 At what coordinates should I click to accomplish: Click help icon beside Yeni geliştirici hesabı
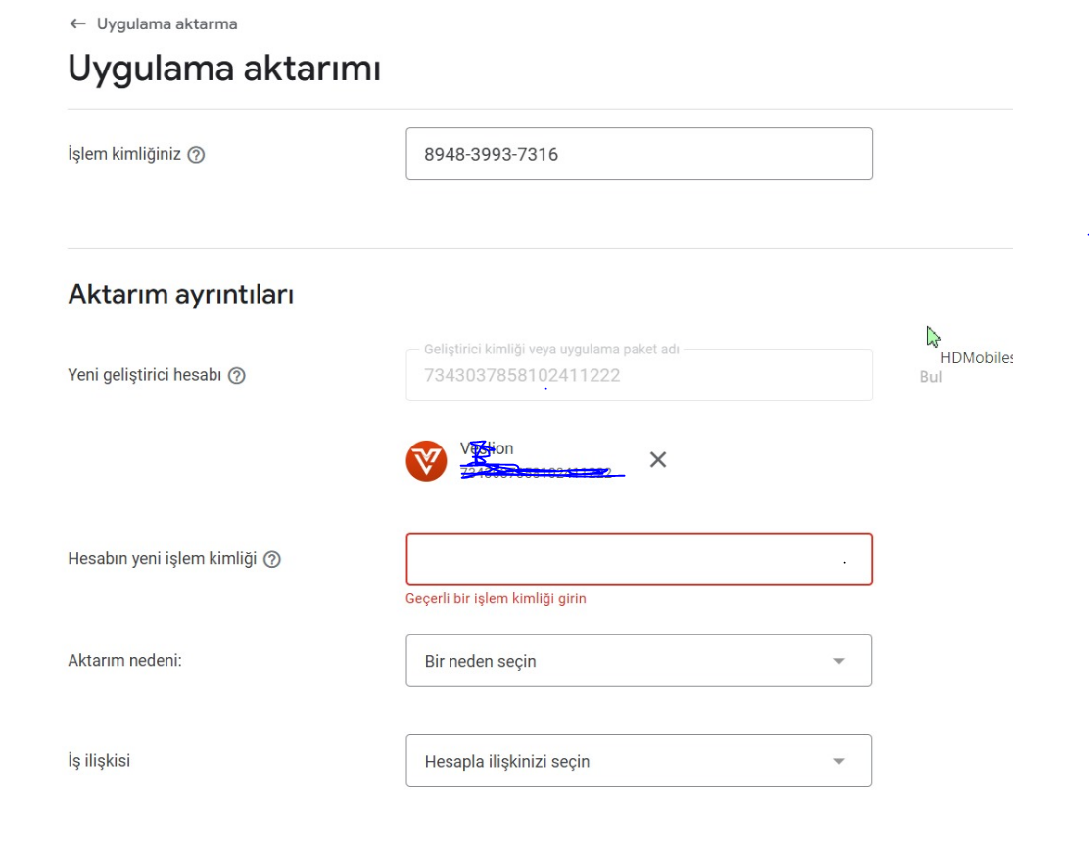coord(237,376)
